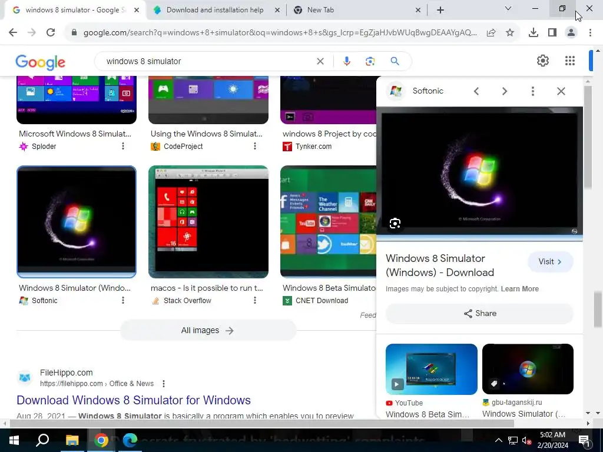The height and width of the screenshot is (452, 603).
Task: Search by image with Google Lens icon
Action: click(x=370, y=61)
